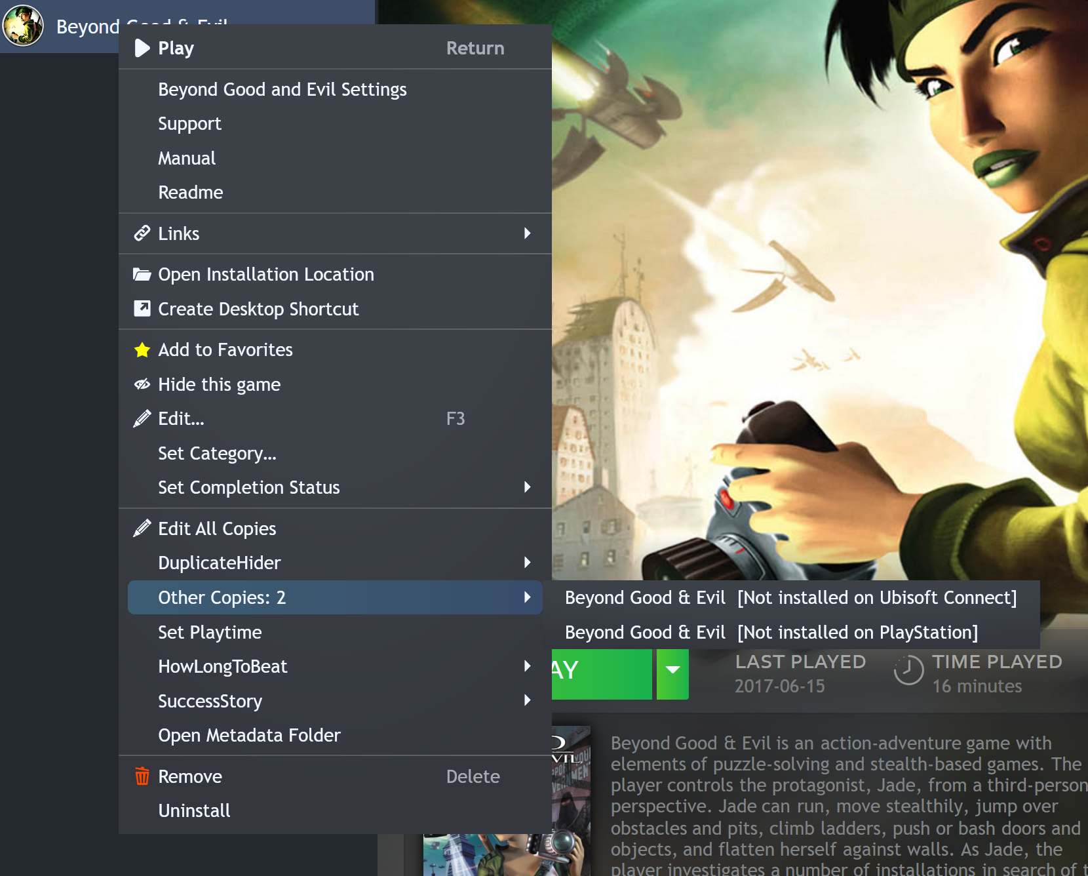The image size is (1088, 876).
Task: Click the green Play button on game page
Action: click(602, 674)
